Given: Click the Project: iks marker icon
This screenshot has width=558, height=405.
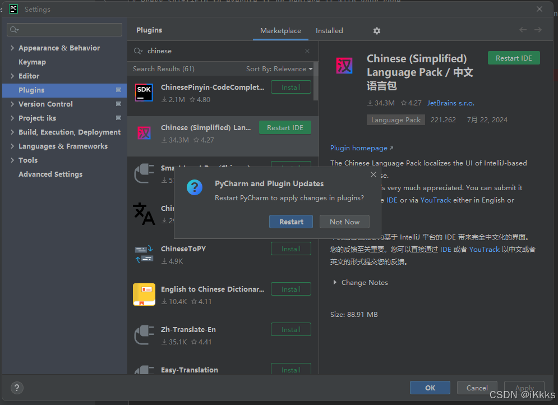Looking at the screenshot, I should click(x=119, y=118).
